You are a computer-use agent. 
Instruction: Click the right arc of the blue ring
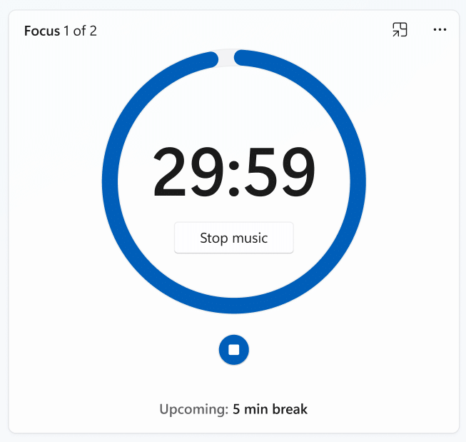[x=359, y=182]
